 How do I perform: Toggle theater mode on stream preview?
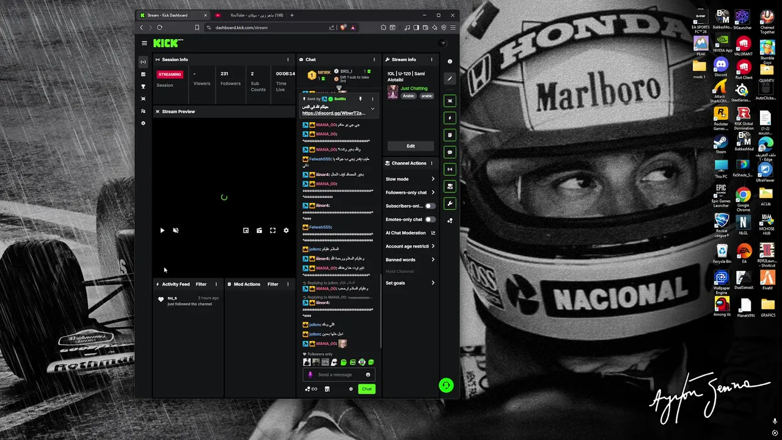259,230
